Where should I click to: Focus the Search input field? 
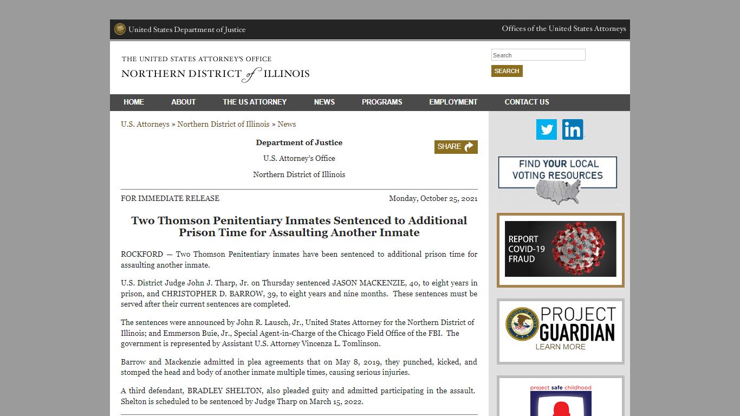point(538,55)
